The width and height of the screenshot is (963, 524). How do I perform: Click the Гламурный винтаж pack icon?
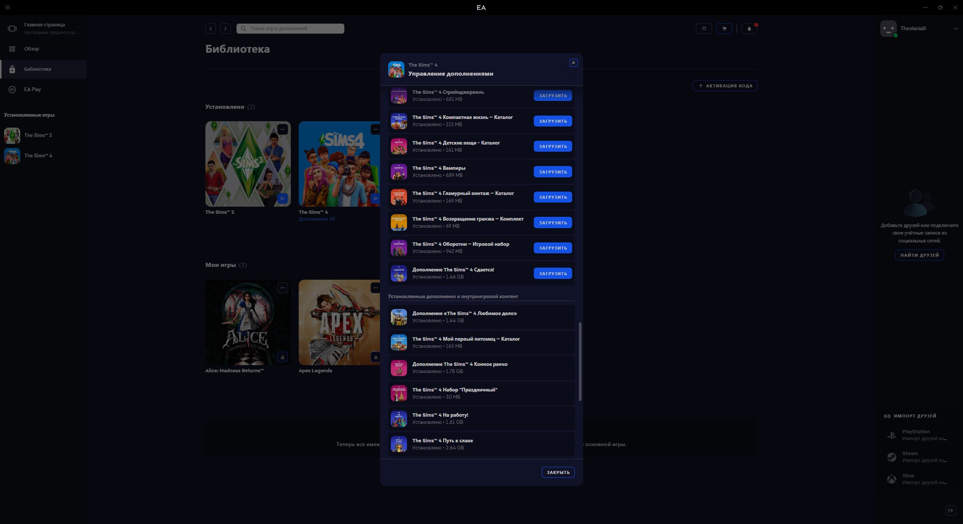(399, 197)
